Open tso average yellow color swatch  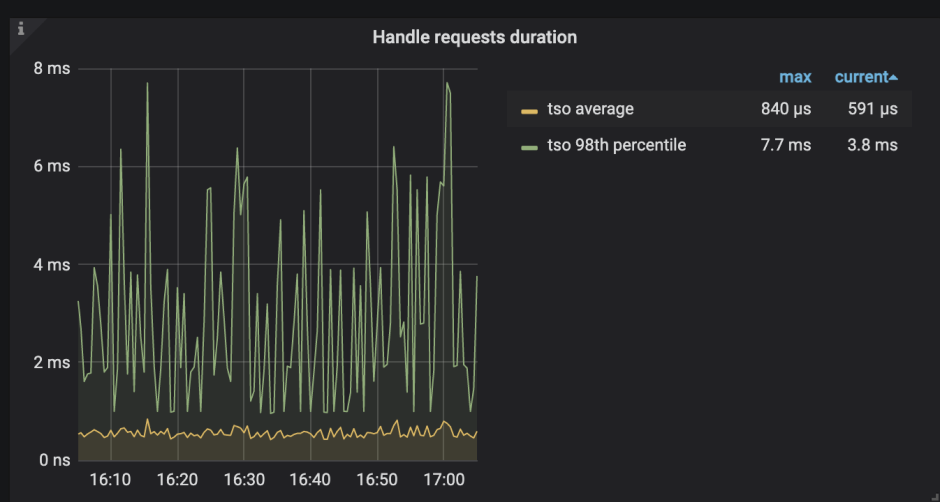point(529,111)
